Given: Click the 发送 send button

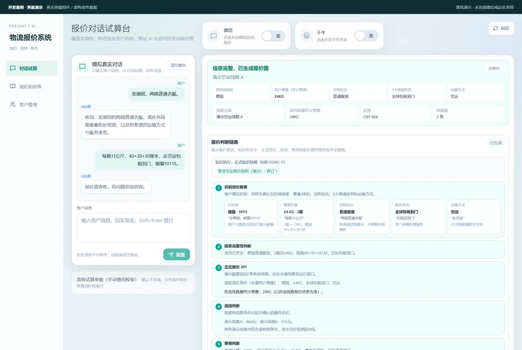Looking at the screenshot, I should coord(176,254).
